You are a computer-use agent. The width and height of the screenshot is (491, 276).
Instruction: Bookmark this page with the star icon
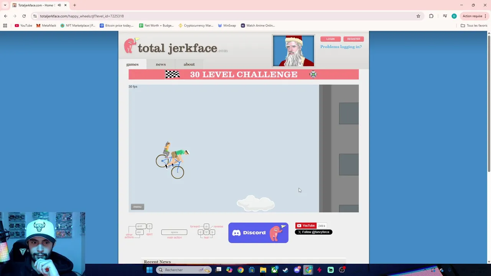click(x=418, y=16)
